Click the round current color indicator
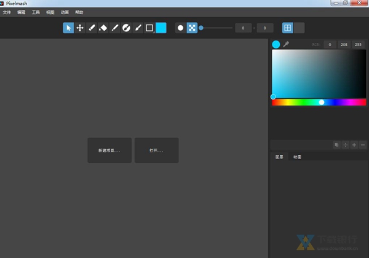369x258 pixels. [276, 44]
